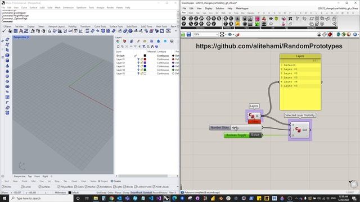
Task: Toggle the Surfaces selection filter checkbox
Action: (x=40, y=187)
